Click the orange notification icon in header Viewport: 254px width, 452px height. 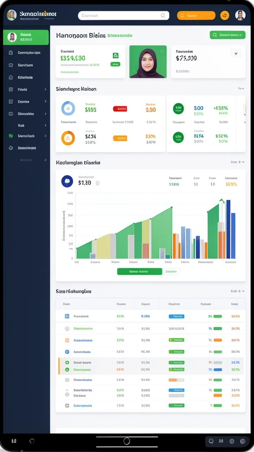click(224, 15)
